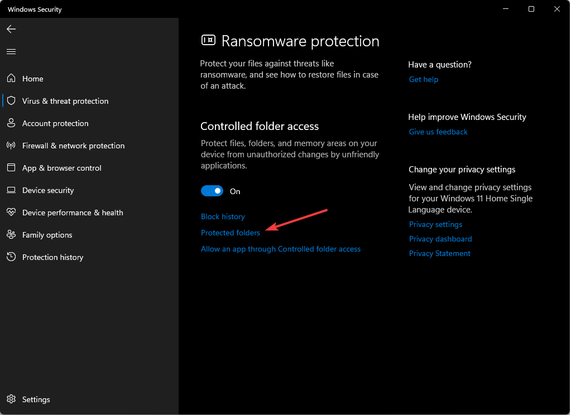Select Home from the sidebar menu

tap(32, 79)
